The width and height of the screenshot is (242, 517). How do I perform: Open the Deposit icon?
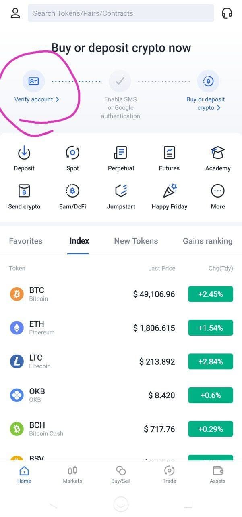(24, 153)
